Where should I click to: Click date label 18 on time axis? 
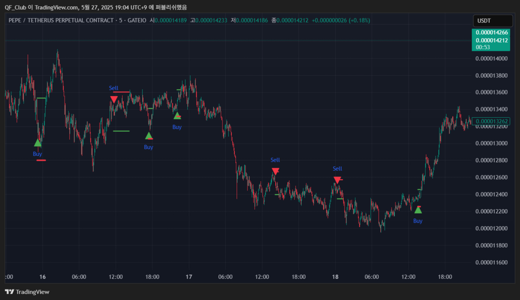(335, 277)
